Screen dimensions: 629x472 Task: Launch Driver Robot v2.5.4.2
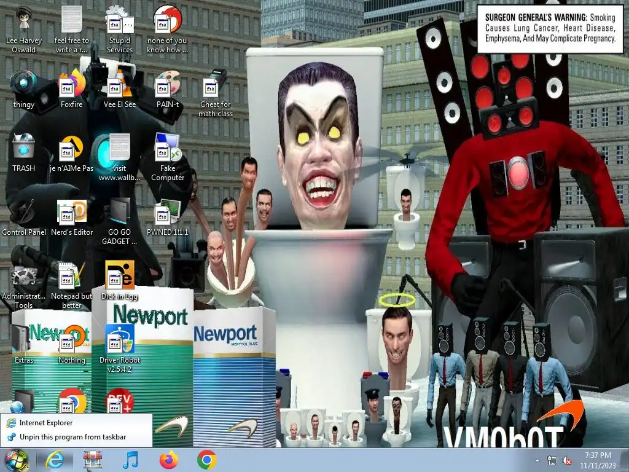(x=120, y=349)
